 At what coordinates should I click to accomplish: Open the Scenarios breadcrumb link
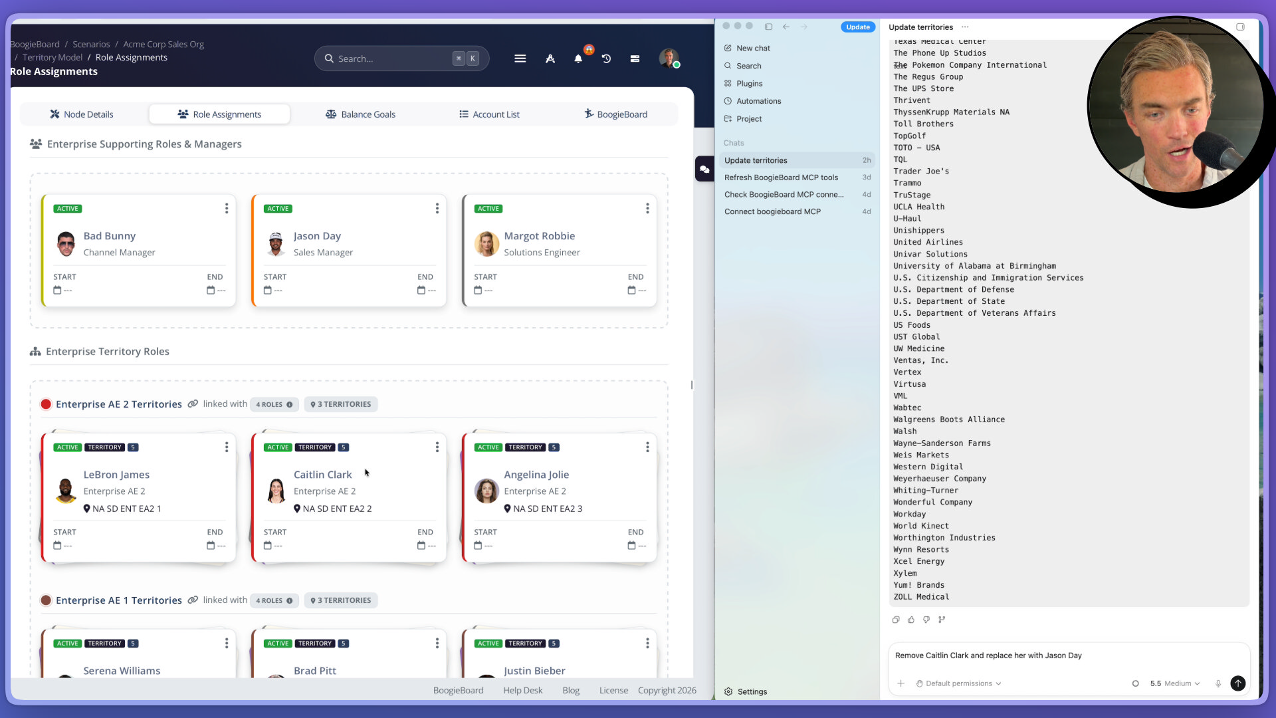tap(91, 45)
